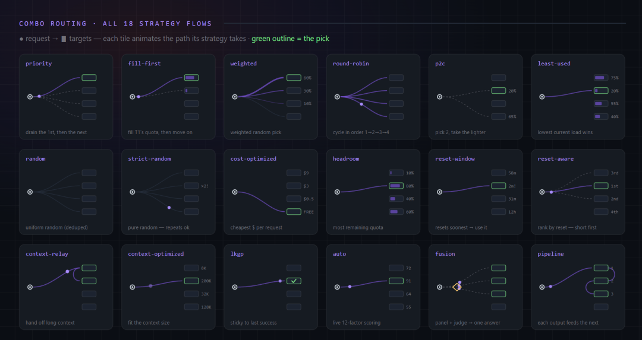Click the green checkmark target in lkgp tile
The image size is (642, 340).
pos(294,281)
